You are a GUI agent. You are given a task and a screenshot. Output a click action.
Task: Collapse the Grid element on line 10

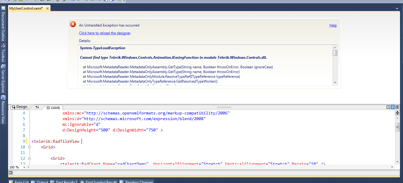29,147
